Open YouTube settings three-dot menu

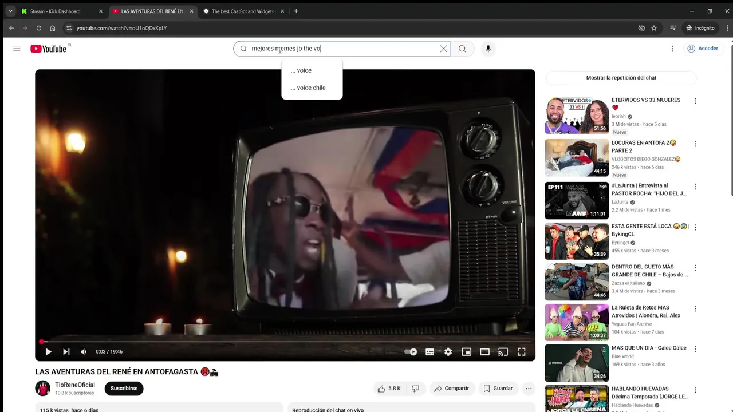pyautogui.click(x=672, y=49)
